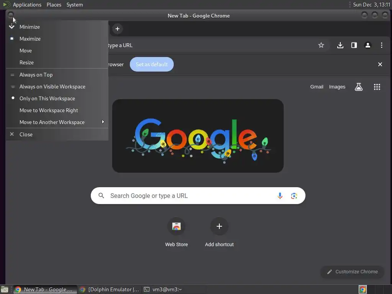392x294 pixels.
Task: Open Search Labs flask icon
Action: [x=358, y=87]
